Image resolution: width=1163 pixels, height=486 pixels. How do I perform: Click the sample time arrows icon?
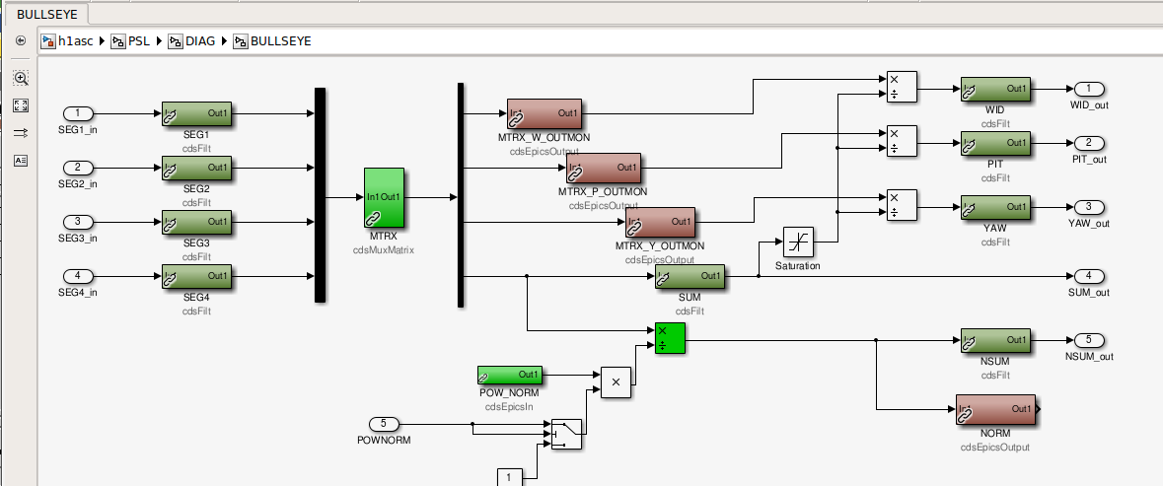point(21,133)
